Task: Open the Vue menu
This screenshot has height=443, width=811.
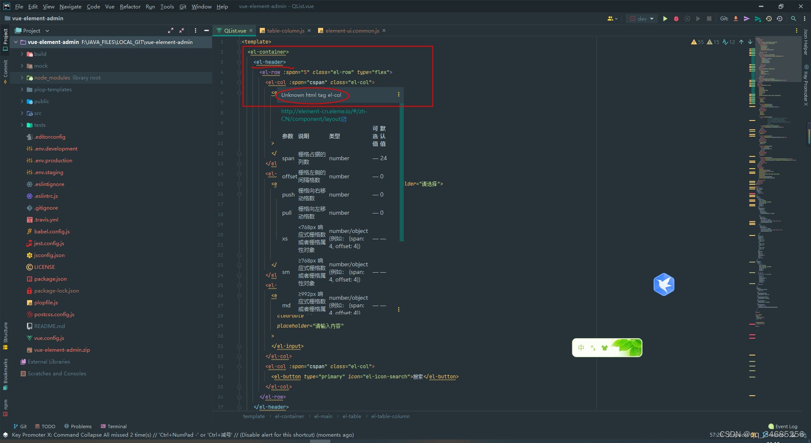Action: [x=109, y=6]
